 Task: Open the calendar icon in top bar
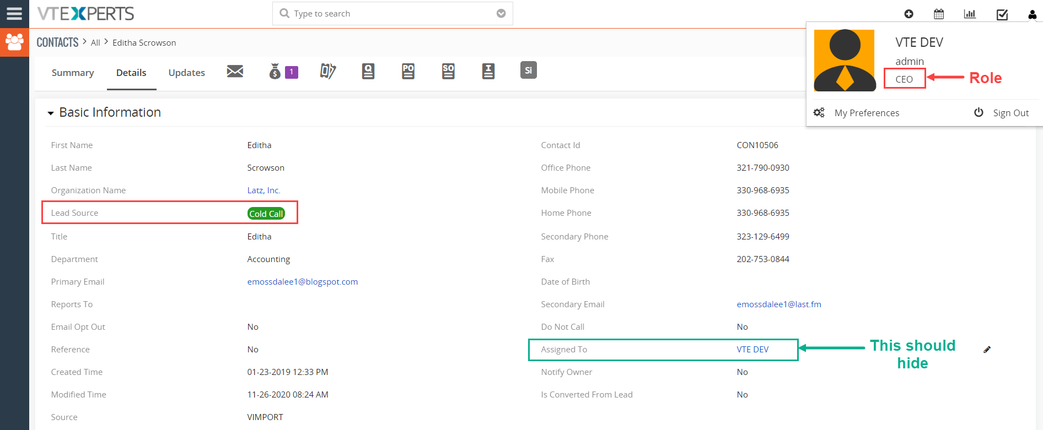(x=939, y=14)
